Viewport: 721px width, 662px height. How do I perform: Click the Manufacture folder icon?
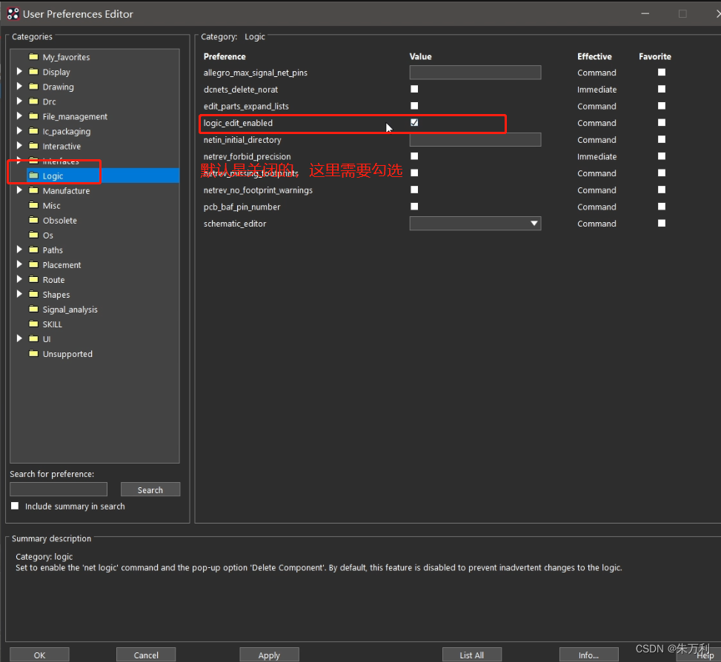33,190
